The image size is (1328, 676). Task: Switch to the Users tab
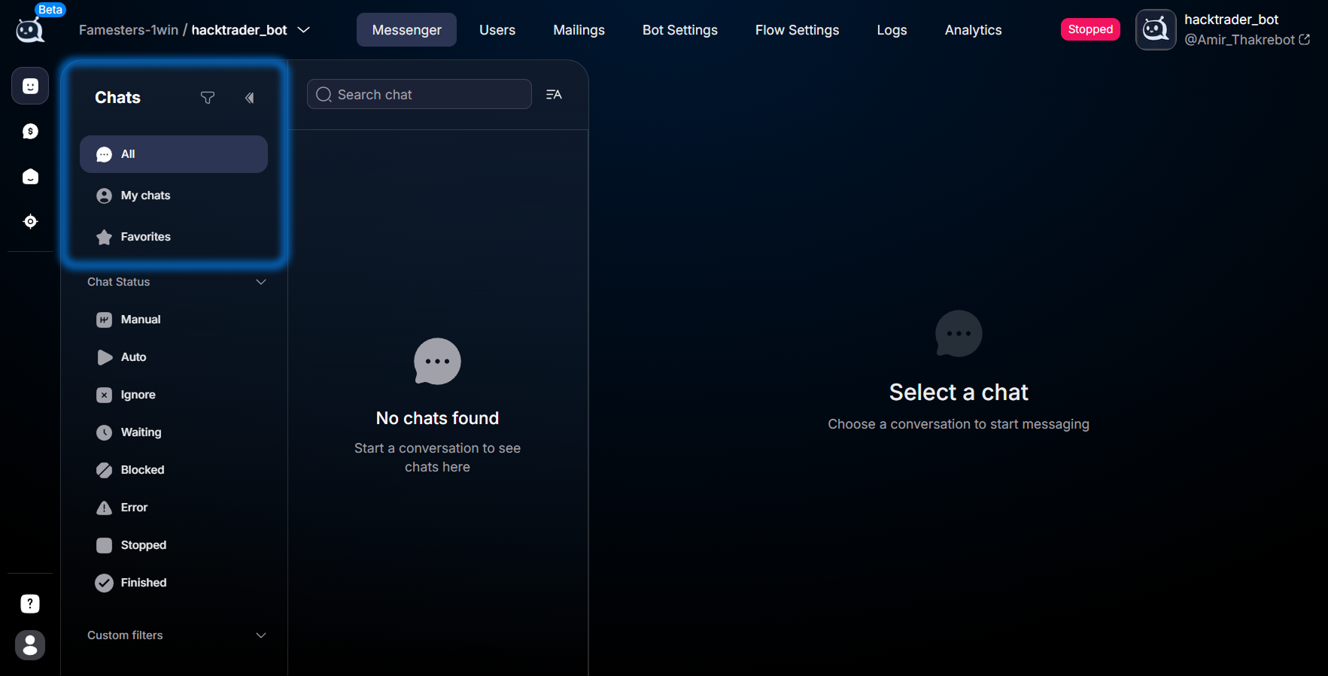(x=497, y=30)
